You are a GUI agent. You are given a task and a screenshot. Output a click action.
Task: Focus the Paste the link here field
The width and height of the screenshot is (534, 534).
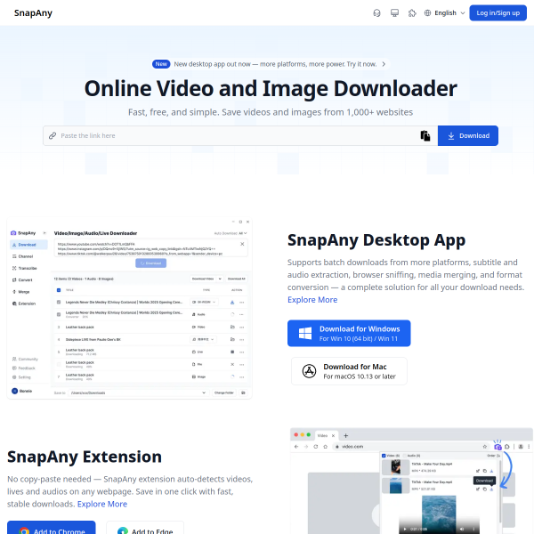[239, 135]
